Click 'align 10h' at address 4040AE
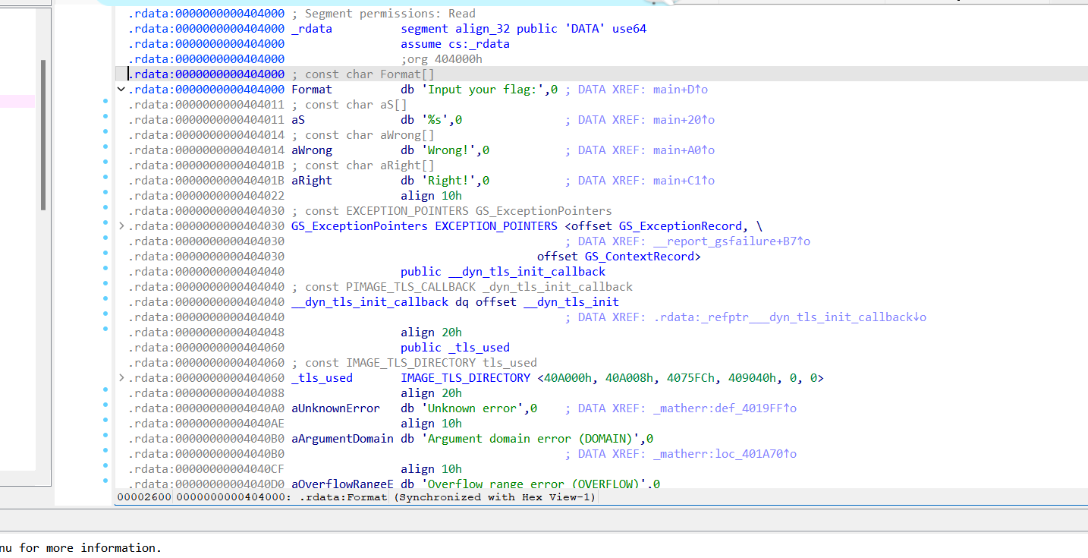This screenshot has width=1088, height=558. [431, 424]
